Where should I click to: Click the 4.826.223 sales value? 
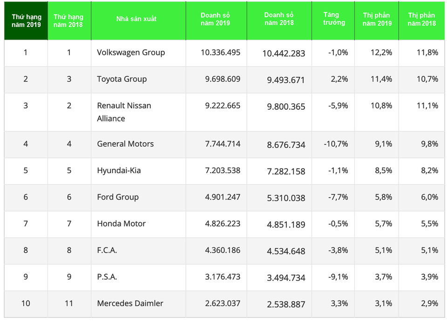tap(223, 224)
